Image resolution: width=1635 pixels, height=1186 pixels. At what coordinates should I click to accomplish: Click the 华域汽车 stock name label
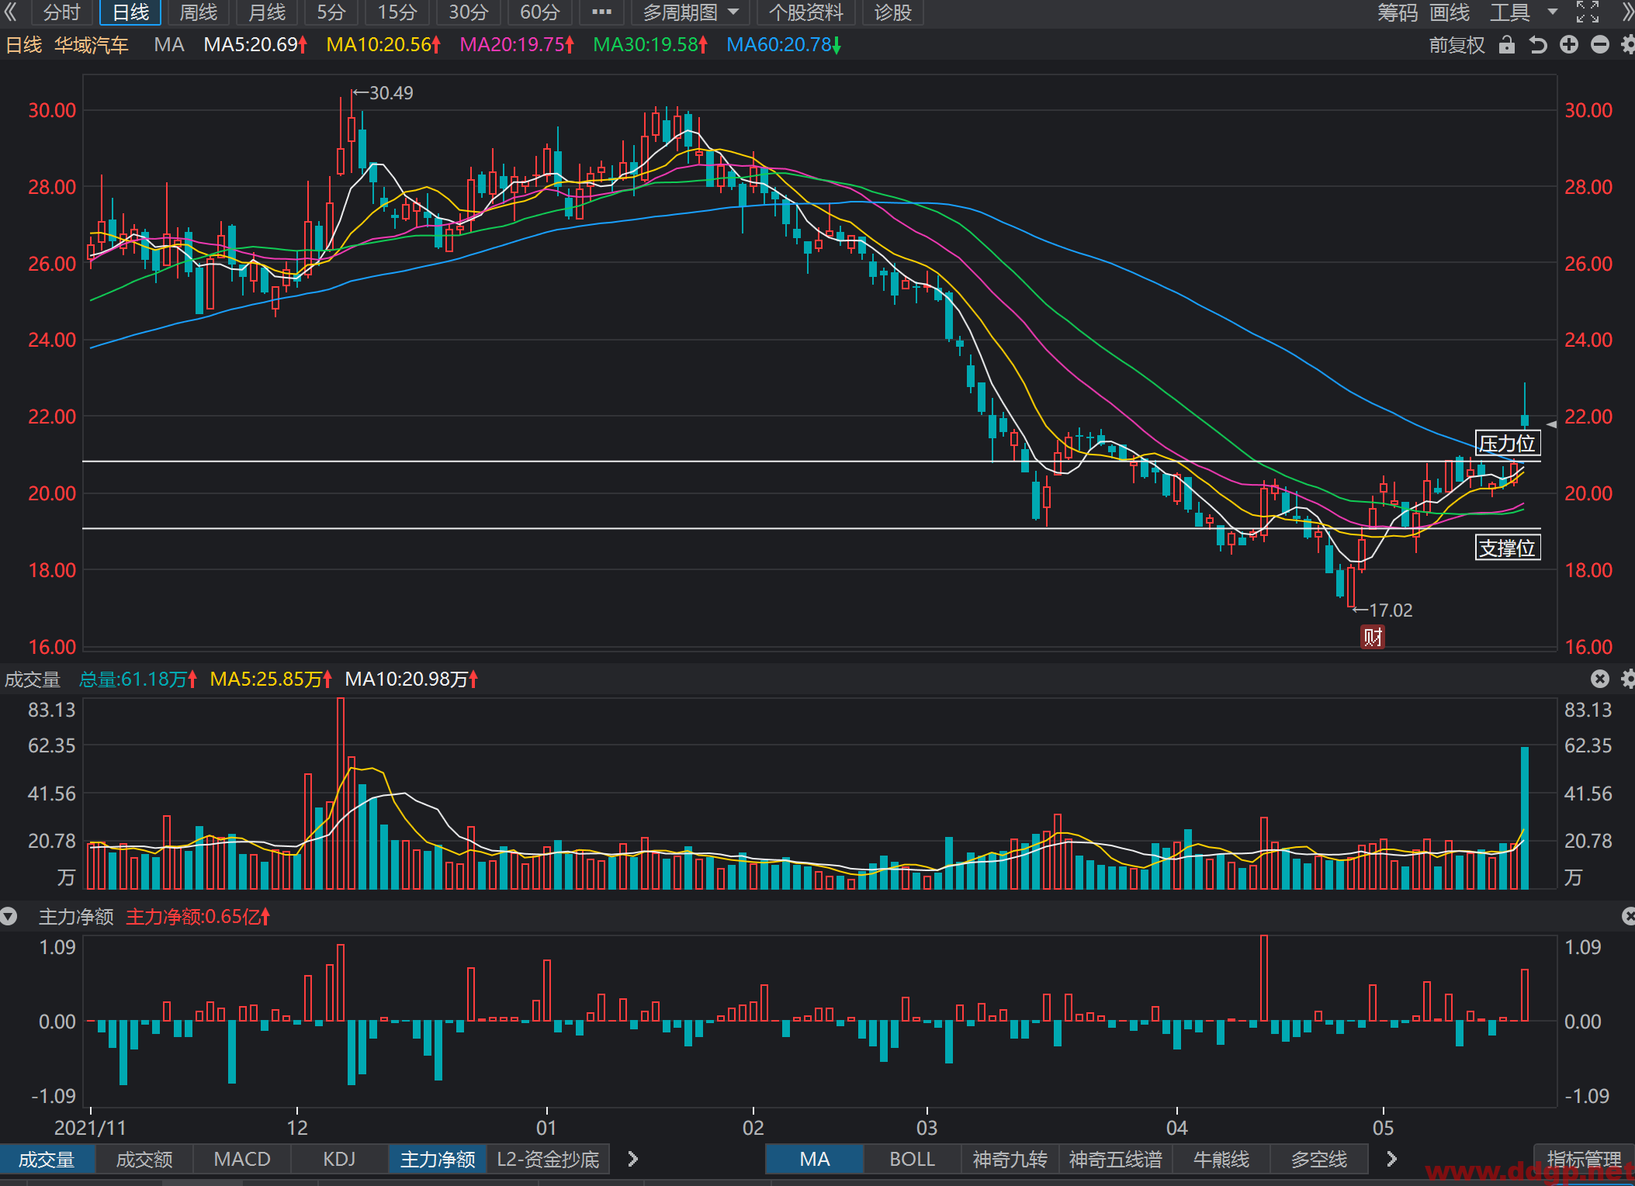pos(91,45)
